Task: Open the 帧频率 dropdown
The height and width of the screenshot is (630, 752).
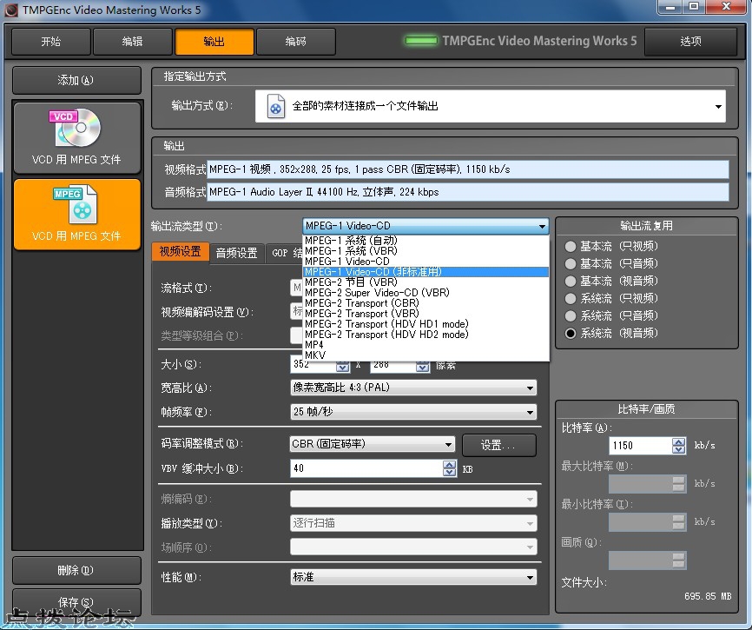Action: point(413,412)
